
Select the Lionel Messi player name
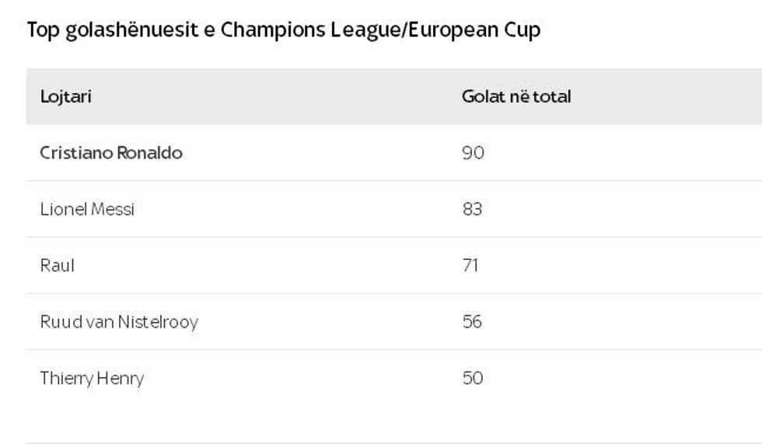pyautogui.click(x=87, y=210)
